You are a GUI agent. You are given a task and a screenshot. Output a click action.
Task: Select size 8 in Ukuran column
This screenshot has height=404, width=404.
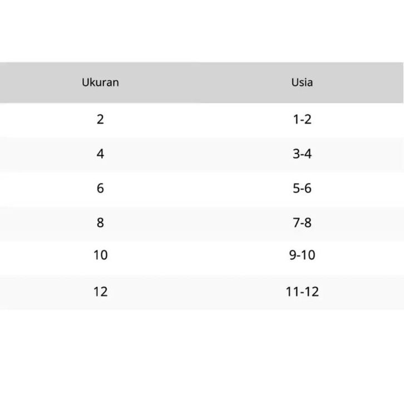click(100, 223)
